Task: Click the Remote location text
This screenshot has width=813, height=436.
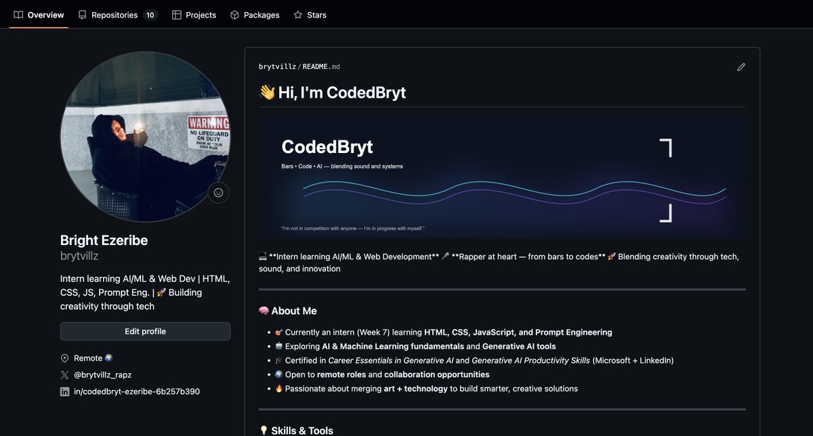Action: pos(87,357)
